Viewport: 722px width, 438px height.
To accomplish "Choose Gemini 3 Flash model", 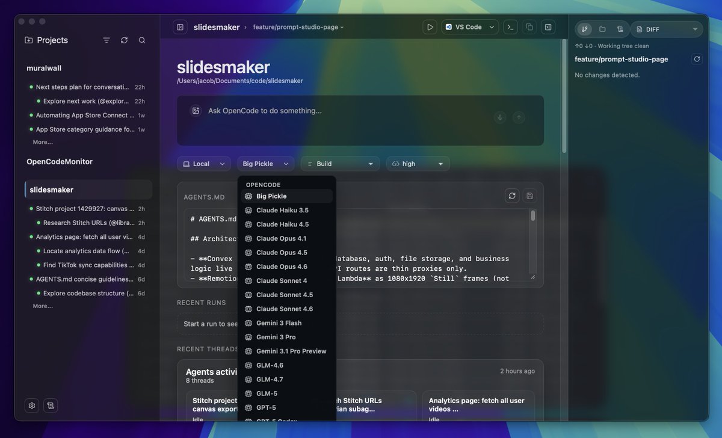I will [287, 323].
